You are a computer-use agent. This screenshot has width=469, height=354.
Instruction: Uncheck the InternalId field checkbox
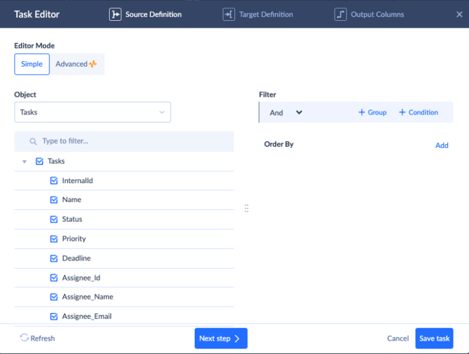point(54,181)
